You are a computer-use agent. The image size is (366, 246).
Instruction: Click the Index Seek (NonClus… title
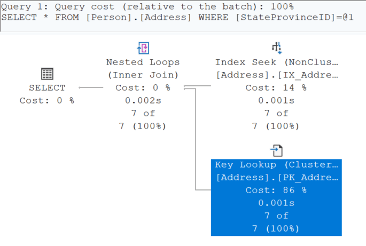(276, 62)
